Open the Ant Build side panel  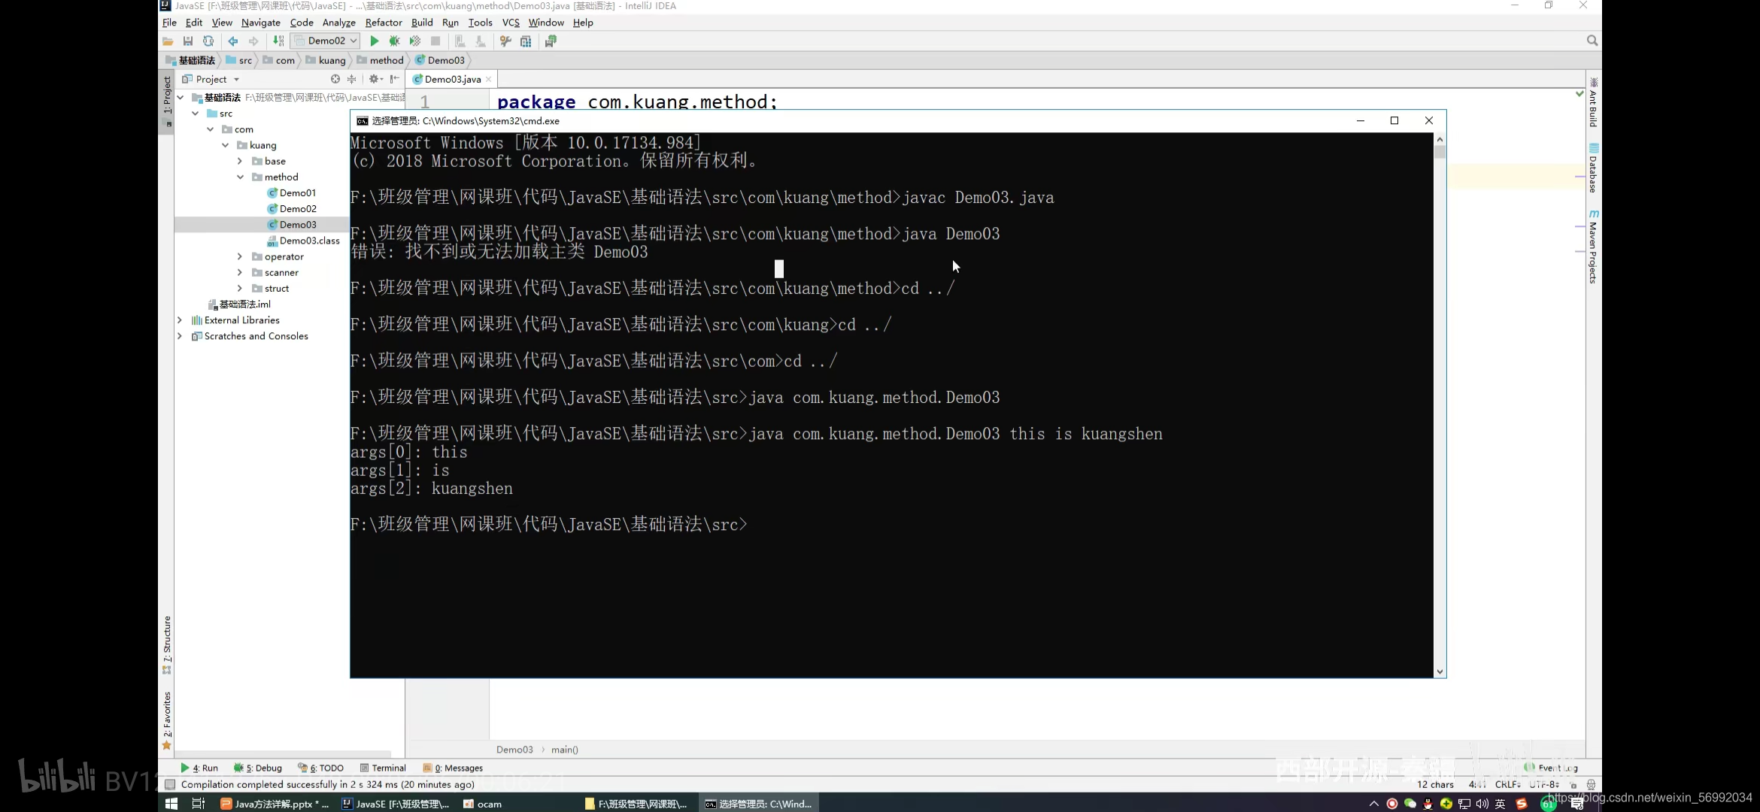(x=1593, y=102)
